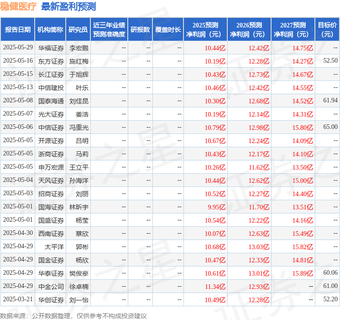Click the 2025-03-21 report date cell
Screen dimensions: 340x320
(x=18, y=299)
